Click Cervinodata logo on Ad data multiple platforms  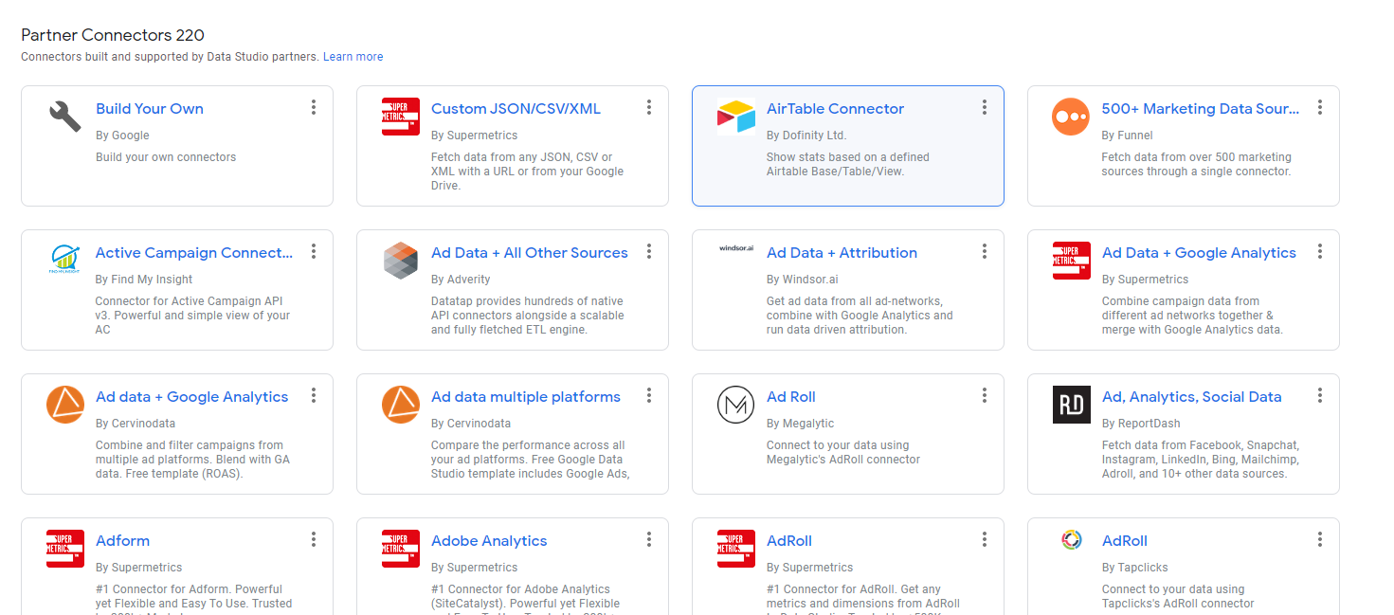[401, 405]
